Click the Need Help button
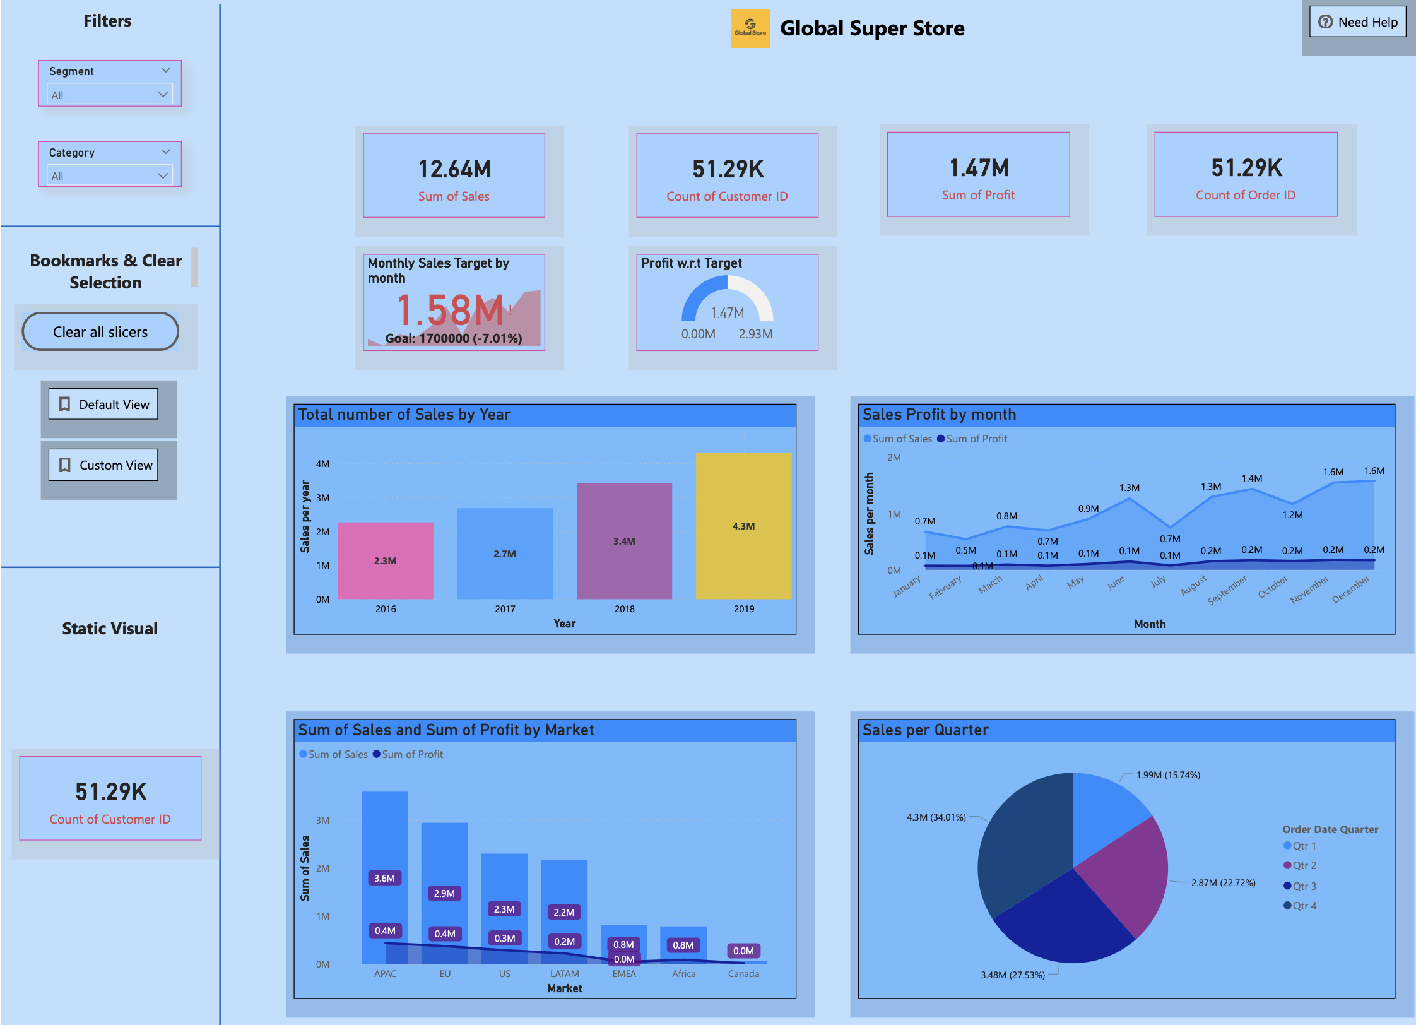Viewport: 1416px width, 1025px height. click(x=1358, y=22)
